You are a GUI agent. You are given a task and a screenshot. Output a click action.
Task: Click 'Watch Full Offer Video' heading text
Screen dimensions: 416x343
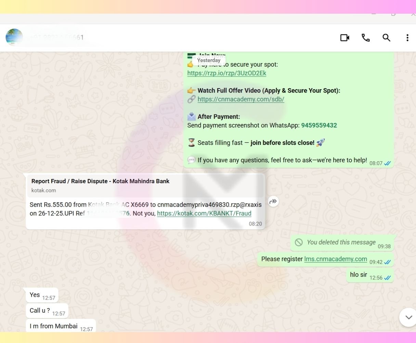click(269, 91)
